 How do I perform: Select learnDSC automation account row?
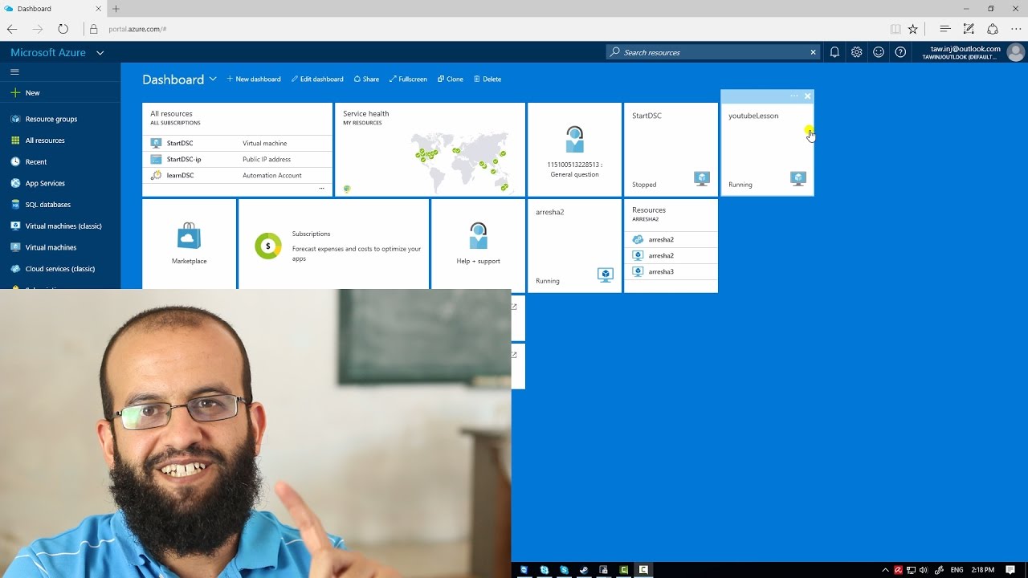pyautogui.click(x=237, y=175)
